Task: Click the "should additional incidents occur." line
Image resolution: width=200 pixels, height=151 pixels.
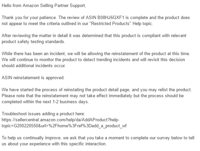Action: point(33,65)
